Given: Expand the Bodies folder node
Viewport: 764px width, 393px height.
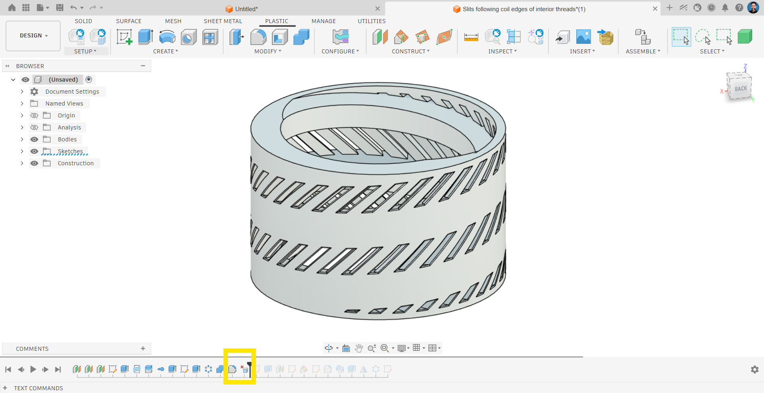Looking at the screenshot, I should pos(22,139).
